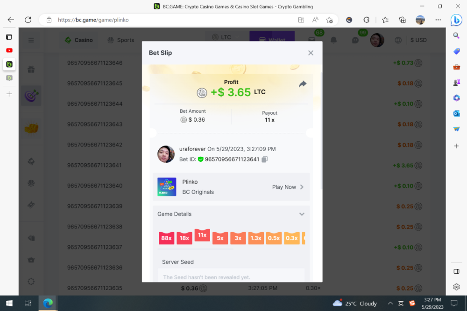Screen dimensions: 467x311
Task: Click Play Now for Plinko
Action: pos(288,187)
